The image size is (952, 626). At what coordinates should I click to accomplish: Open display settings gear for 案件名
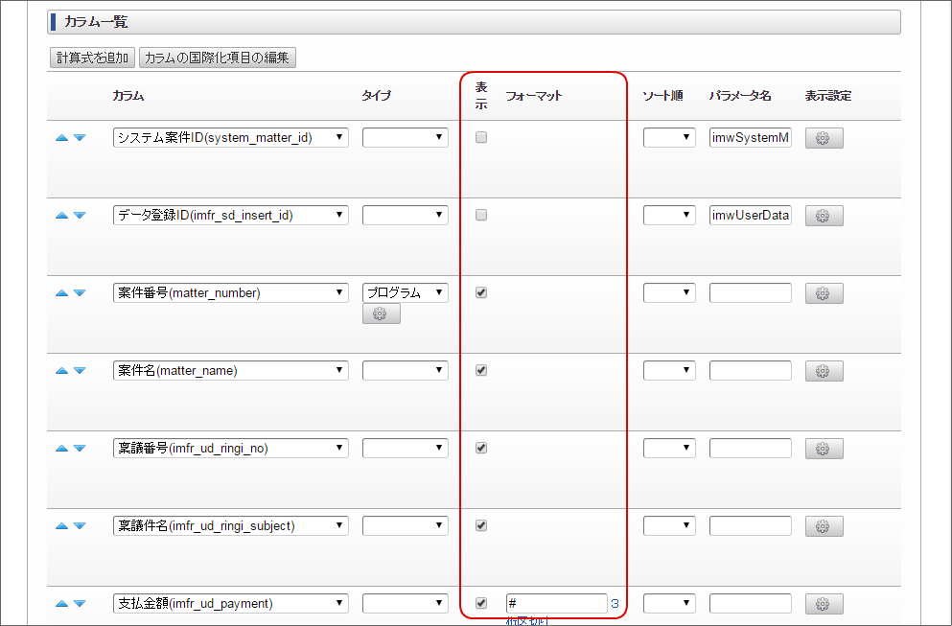click(x=824, y=371)
